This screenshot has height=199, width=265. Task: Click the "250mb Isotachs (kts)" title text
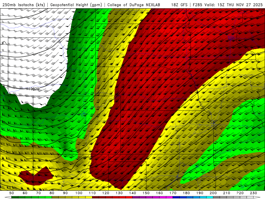coord(24,5)
